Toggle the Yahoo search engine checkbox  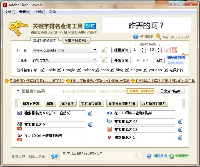coord(79,70)
